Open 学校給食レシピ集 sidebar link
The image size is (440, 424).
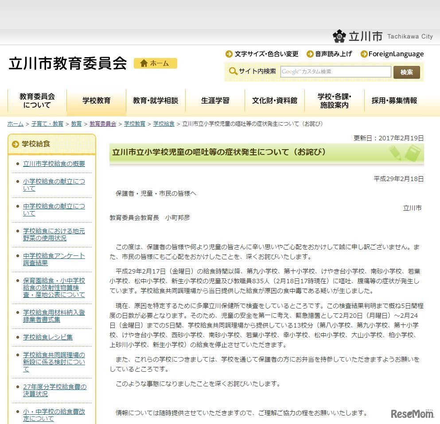48,337
